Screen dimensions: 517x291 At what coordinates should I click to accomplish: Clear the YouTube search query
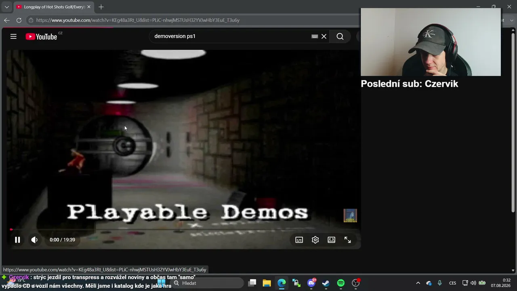click(x=324, y=36)
